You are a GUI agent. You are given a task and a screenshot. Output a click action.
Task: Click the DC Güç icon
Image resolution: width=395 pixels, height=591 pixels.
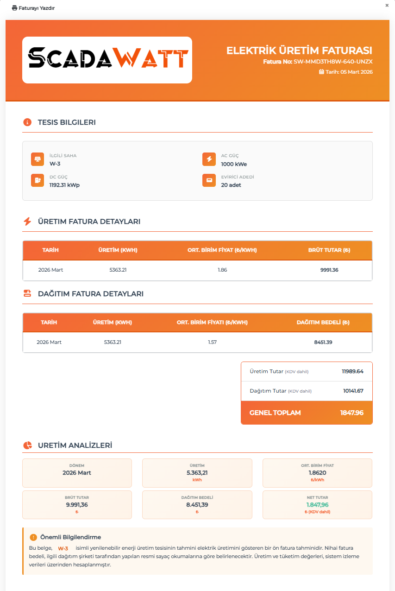coord(38,180)
